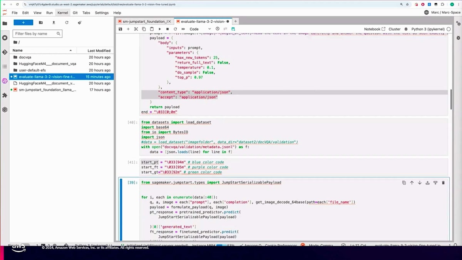Duplicate cell 39 using cell toolbar icon
This screenshot has width=462, height=260.
(404, 183)
